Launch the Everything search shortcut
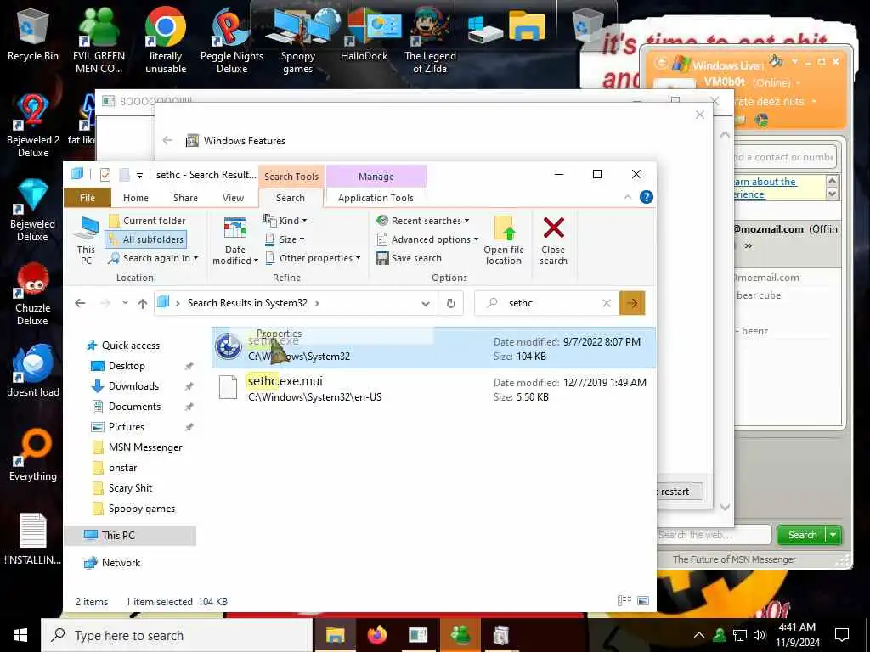This screenshot has height=652, width=870. tap(33, 456)
